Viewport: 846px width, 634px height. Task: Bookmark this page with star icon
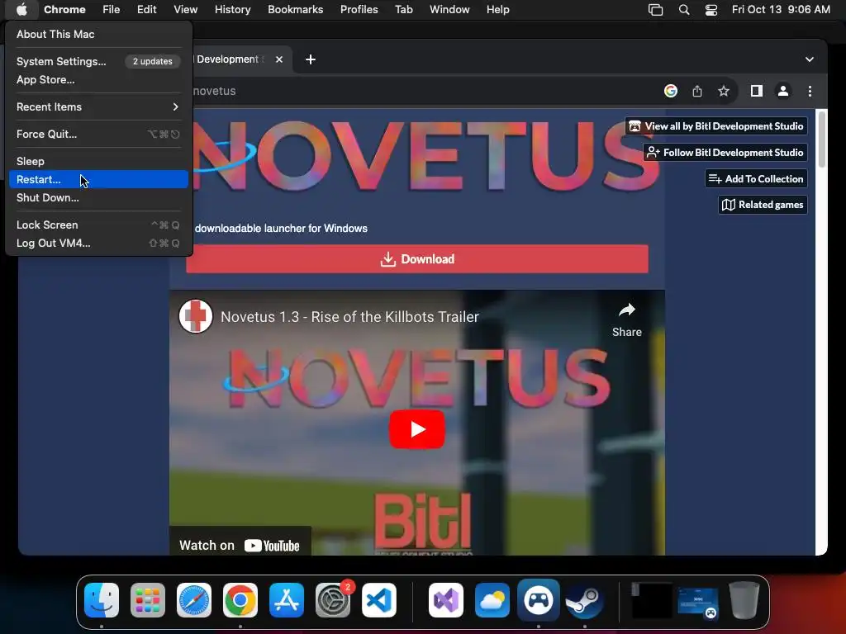[x=724, y=91]
